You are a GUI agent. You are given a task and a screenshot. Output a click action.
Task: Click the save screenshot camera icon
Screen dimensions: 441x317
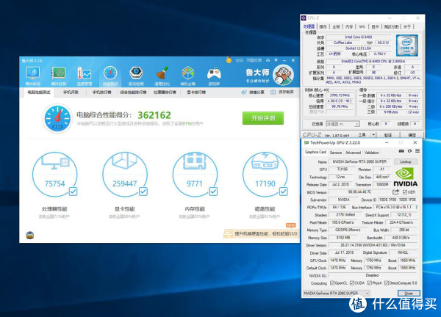pos(273,92)
